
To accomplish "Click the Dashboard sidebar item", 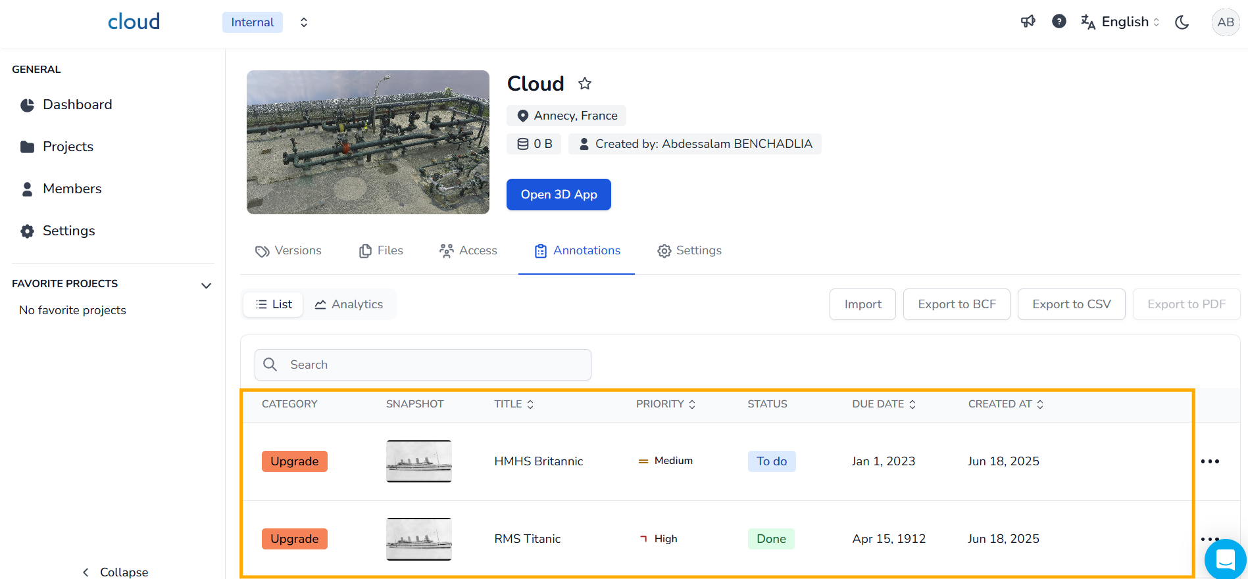I will (x=77, y=104).
